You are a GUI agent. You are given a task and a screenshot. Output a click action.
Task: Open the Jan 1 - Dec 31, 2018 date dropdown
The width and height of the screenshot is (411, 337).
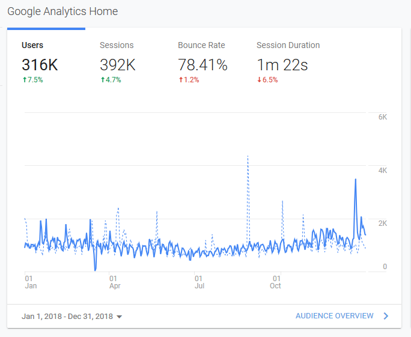[72, 317]
